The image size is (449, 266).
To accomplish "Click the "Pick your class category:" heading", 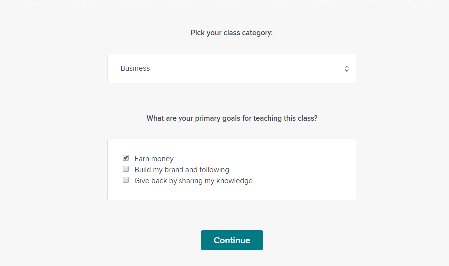I will (x=232, y=33).
